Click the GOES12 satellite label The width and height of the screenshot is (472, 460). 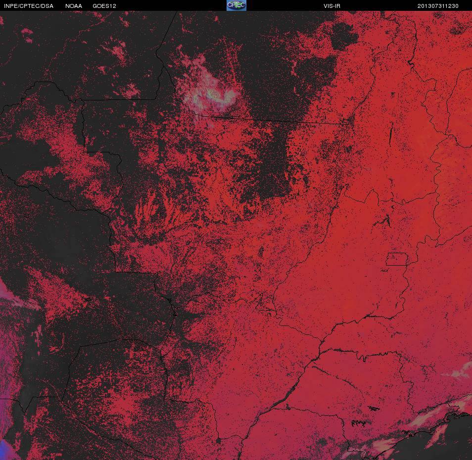click(104, 6)
